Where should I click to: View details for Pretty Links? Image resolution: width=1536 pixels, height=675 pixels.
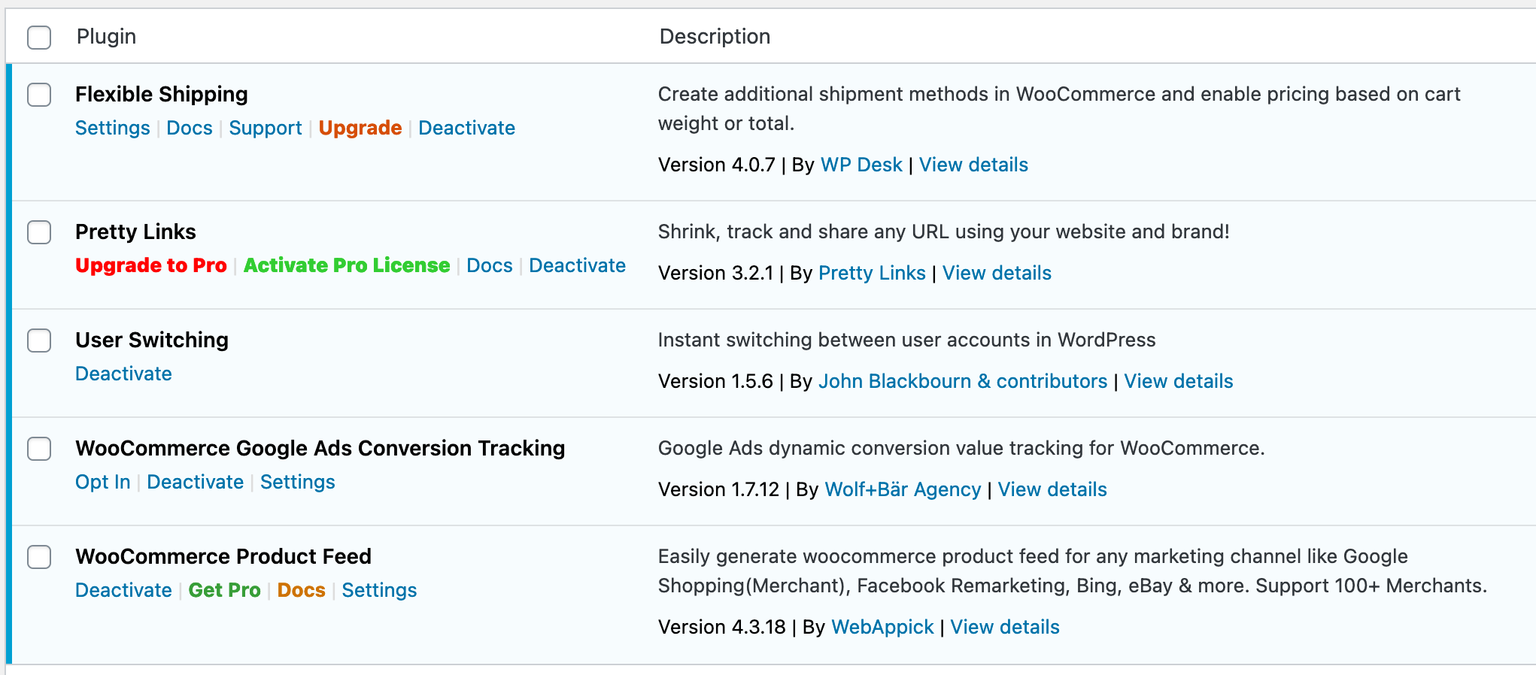(997, 273)
